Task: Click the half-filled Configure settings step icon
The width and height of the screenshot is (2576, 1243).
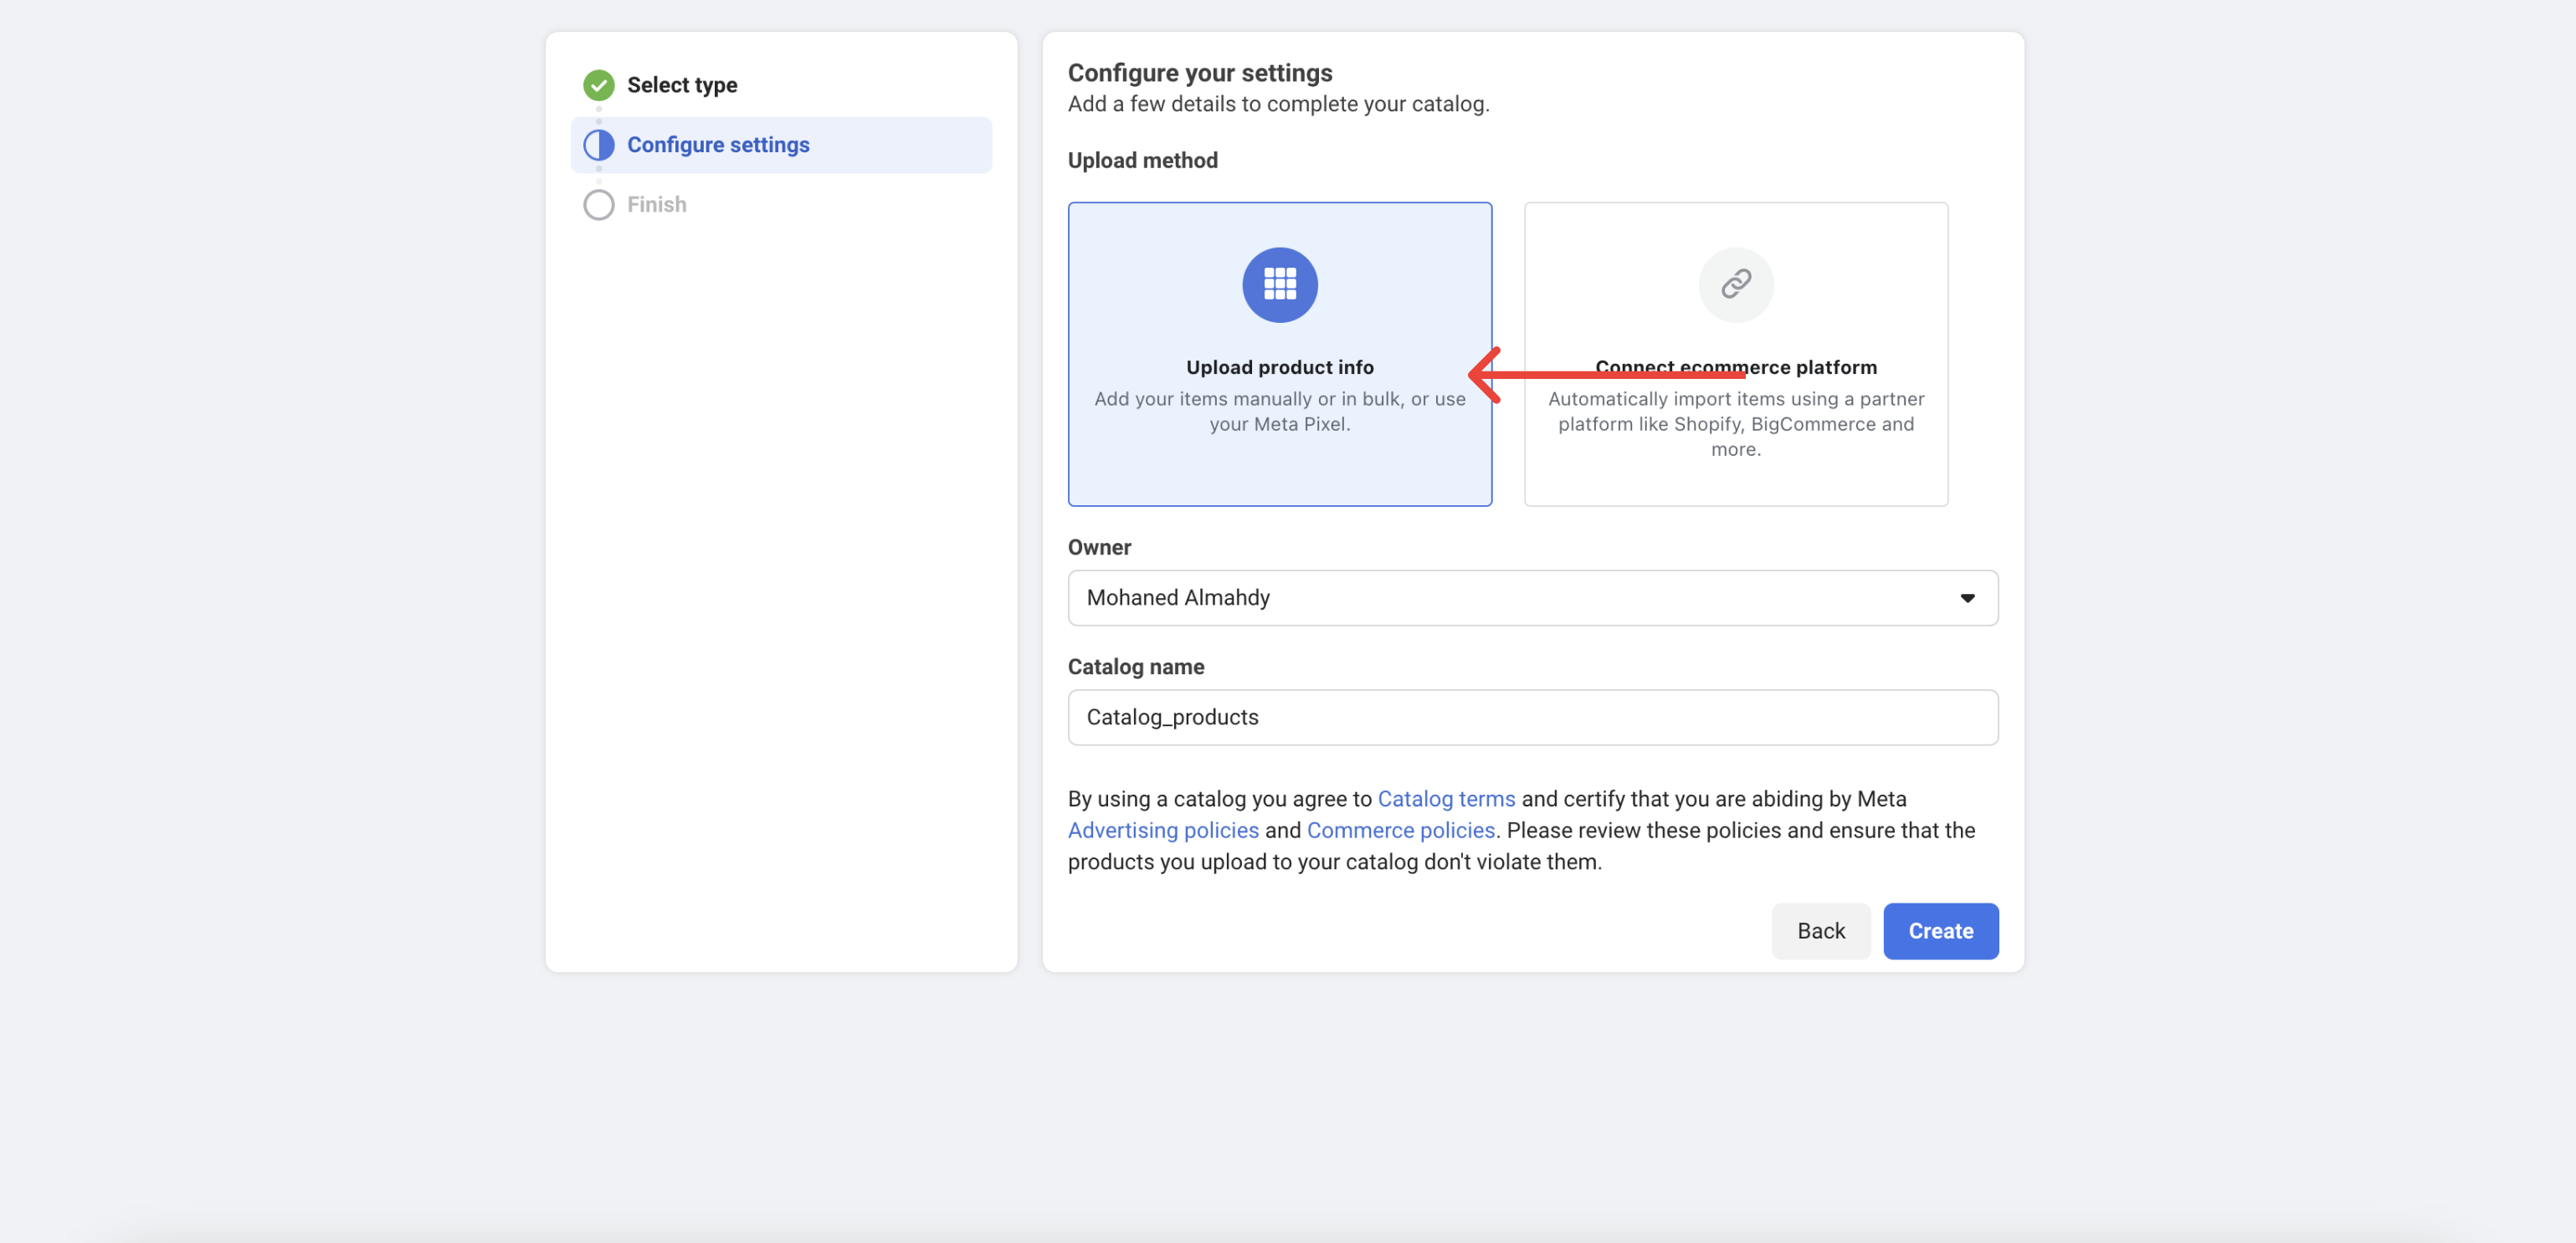Action: coord(598,145)
